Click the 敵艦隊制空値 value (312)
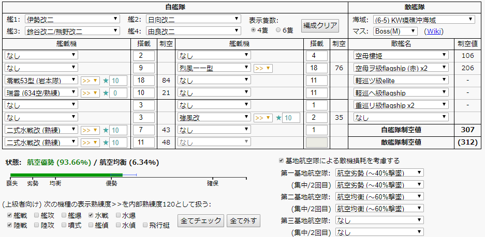485x237 pixels. 468,143
